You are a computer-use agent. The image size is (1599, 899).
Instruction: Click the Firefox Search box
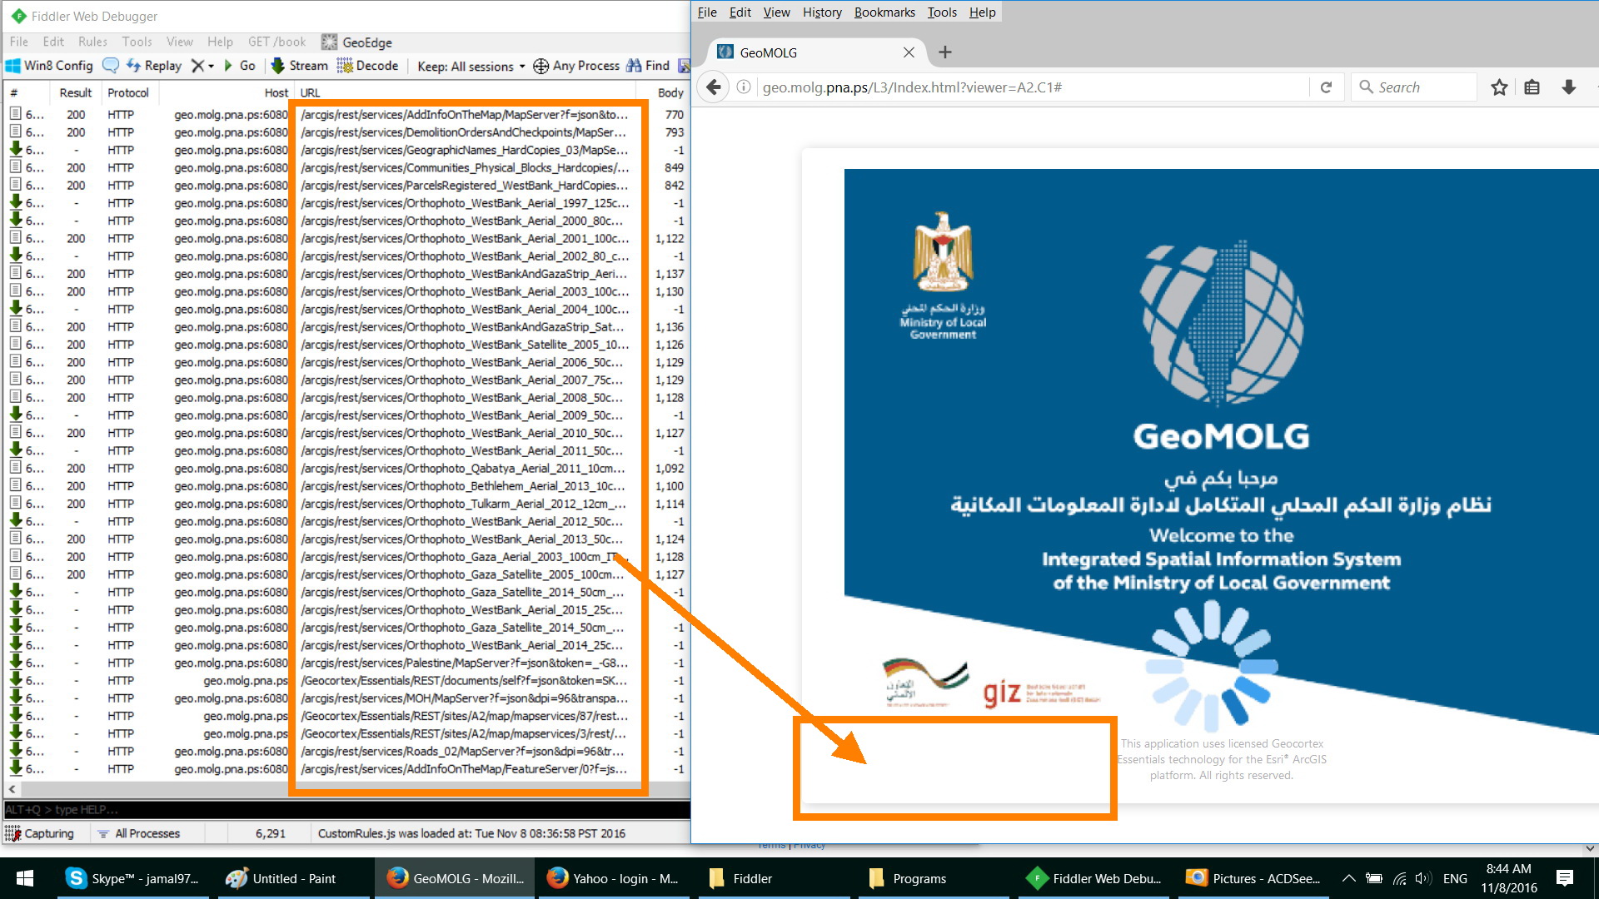(x=1414, y=87)
